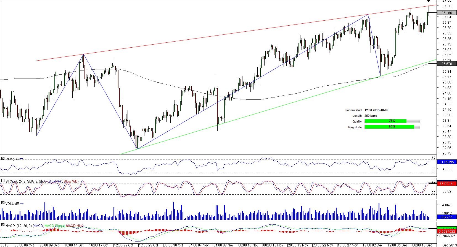Click the RSI current value 61.85295
Viewport: 457px width, 247px height.
click(447, 162)
